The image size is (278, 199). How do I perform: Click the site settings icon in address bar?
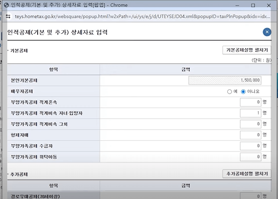8,16
